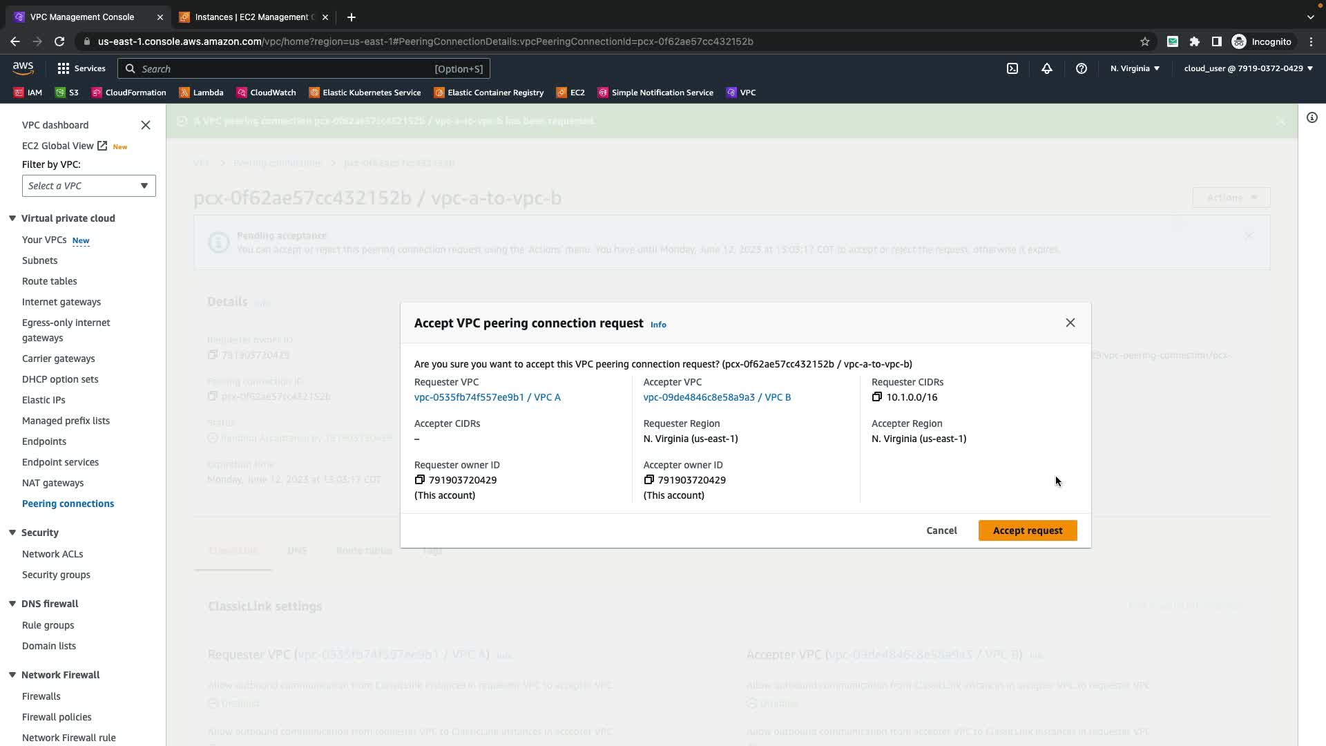
Task: Copy the Requester owner ID icon
Action: tap(419, 479)
